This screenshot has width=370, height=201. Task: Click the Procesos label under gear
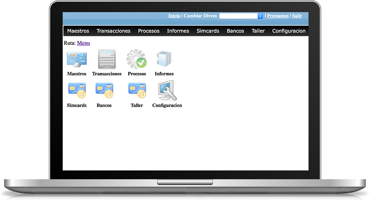[137, 74]
